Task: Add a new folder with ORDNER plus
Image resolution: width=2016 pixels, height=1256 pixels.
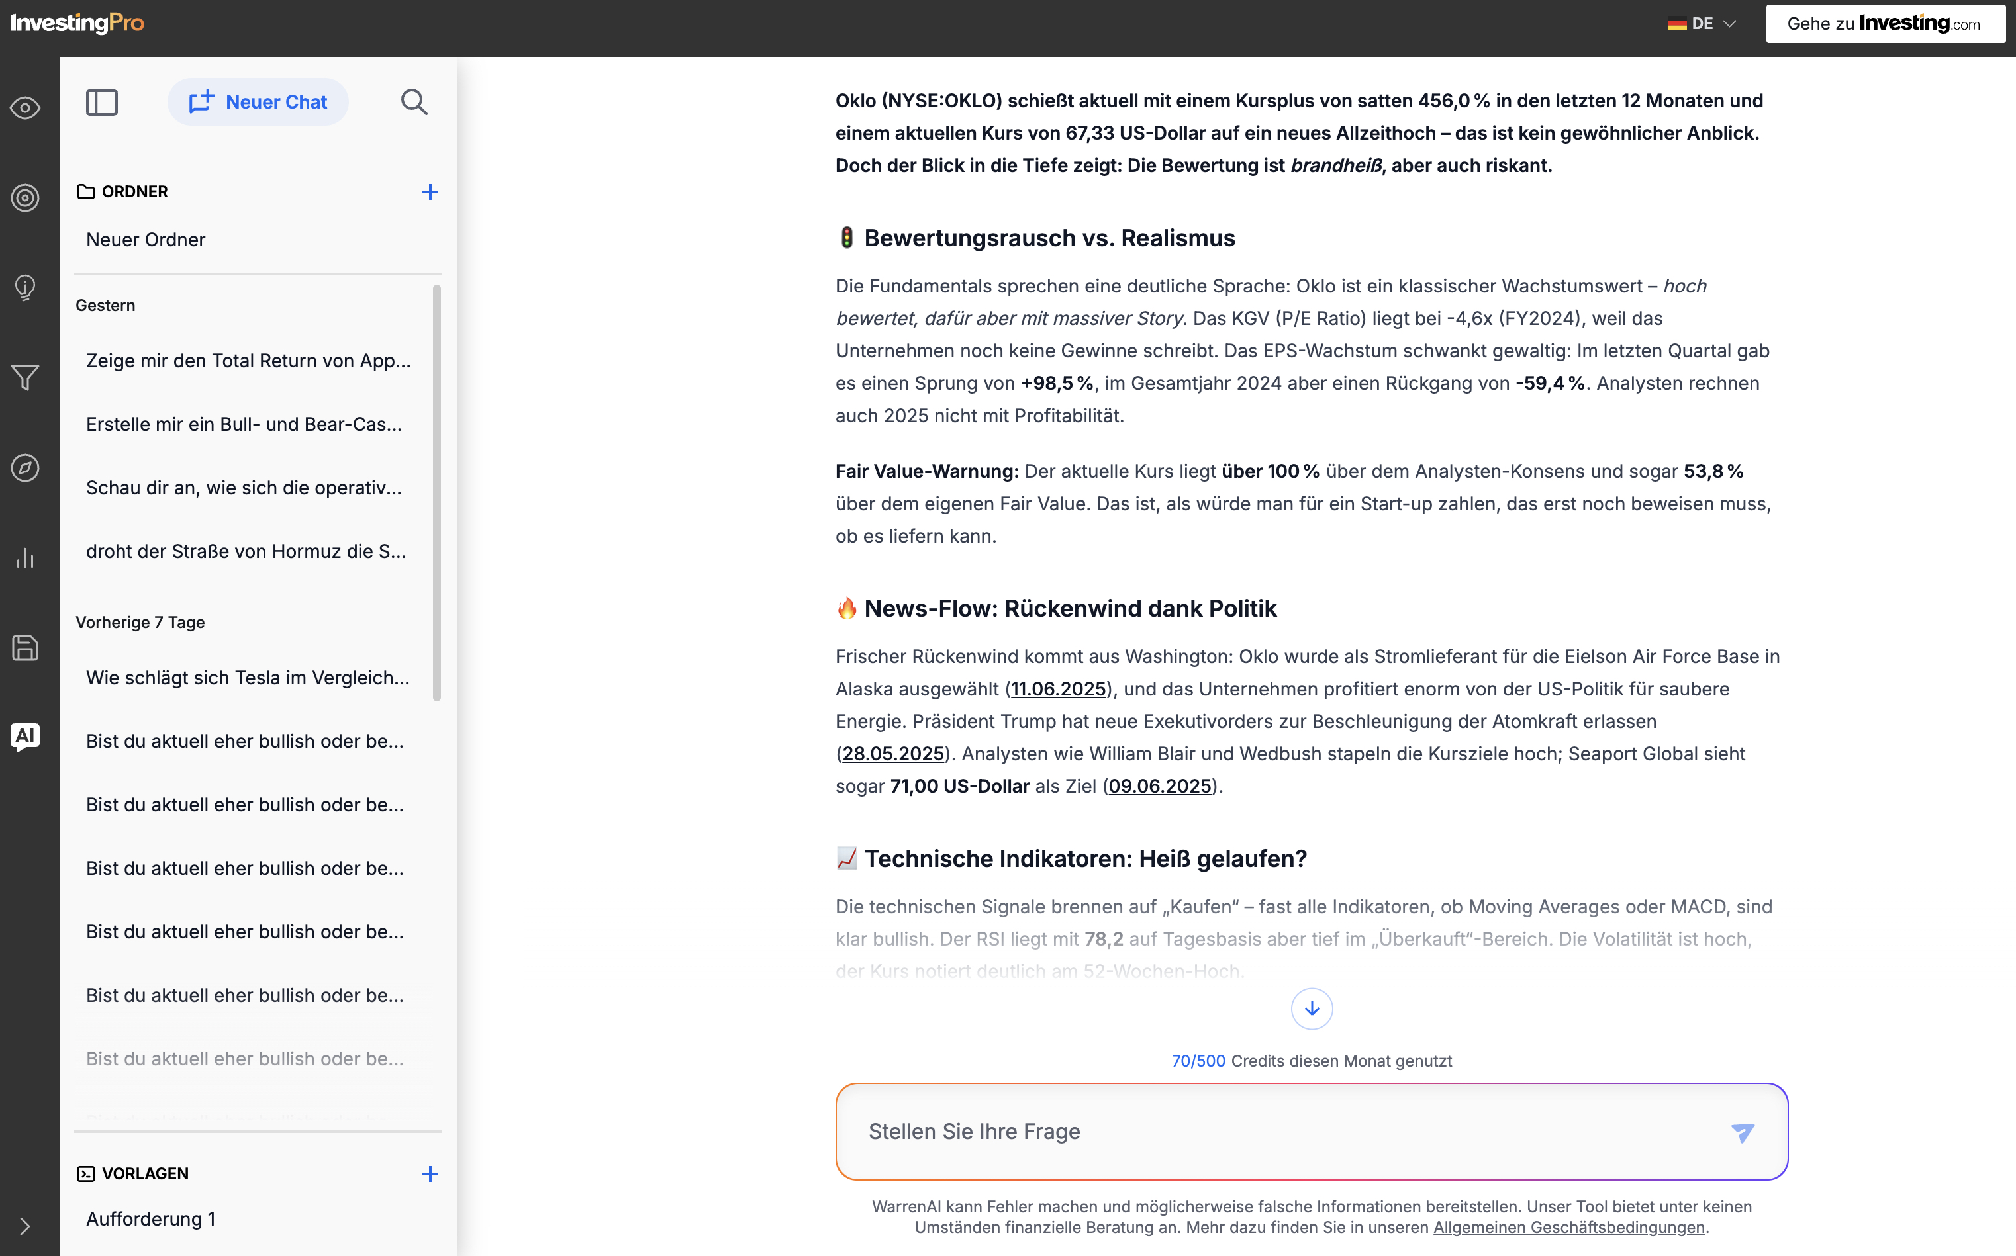Action: 430,192
